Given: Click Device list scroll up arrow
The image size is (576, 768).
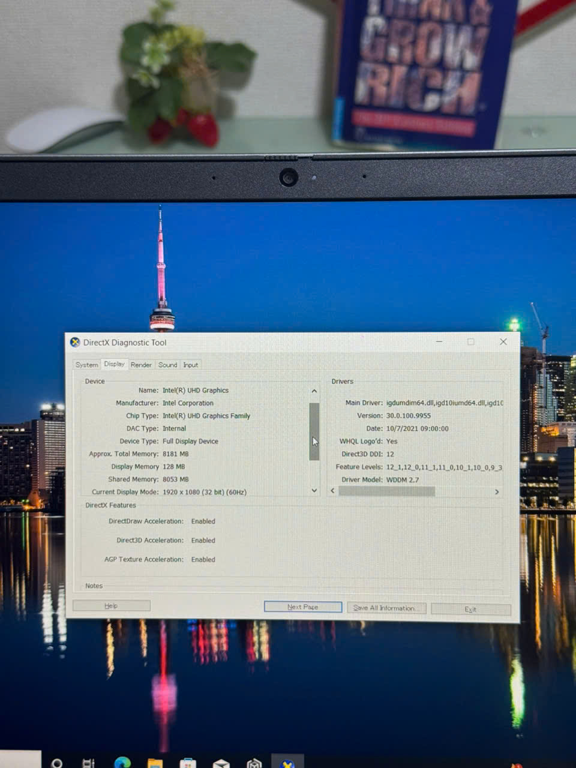Looking at the screenshot, I should click(314, 391).
